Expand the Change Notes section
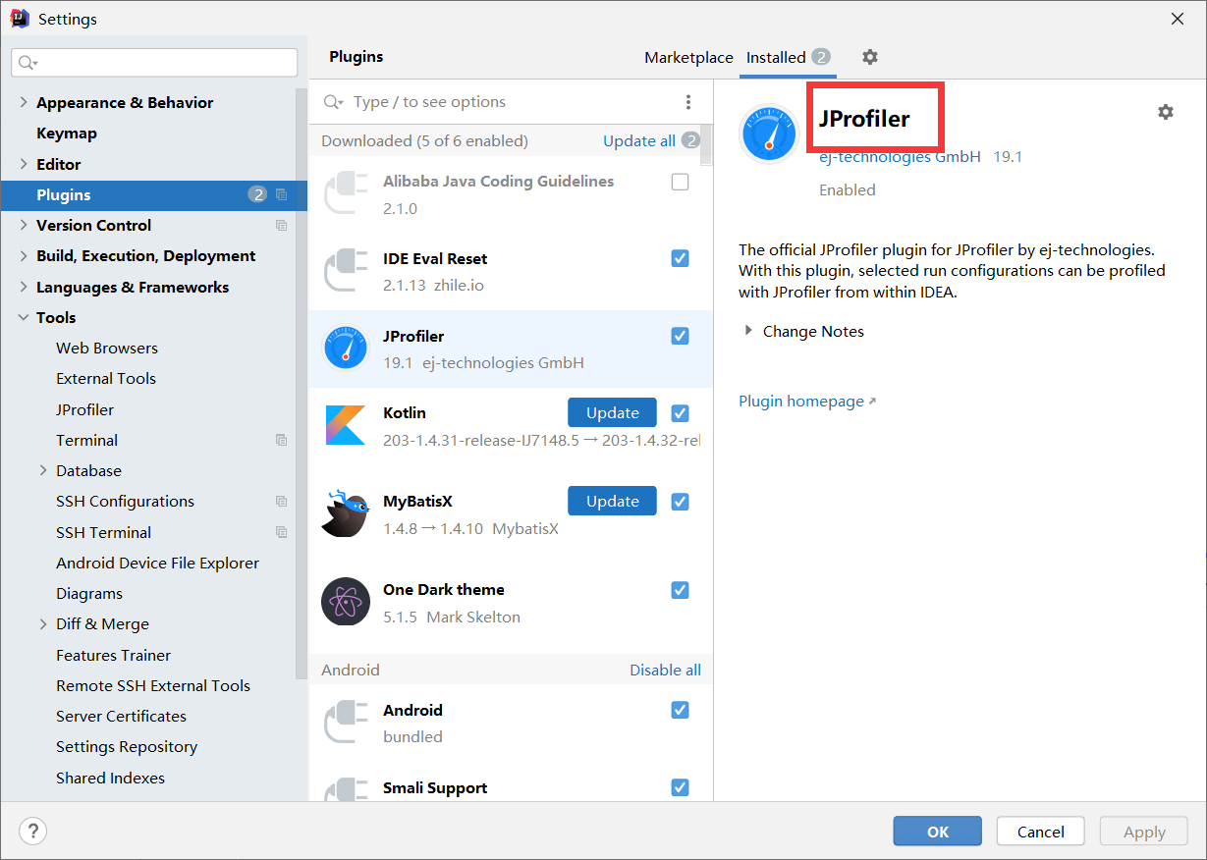Screen dimensions: 1207x860 coord(750,331)
